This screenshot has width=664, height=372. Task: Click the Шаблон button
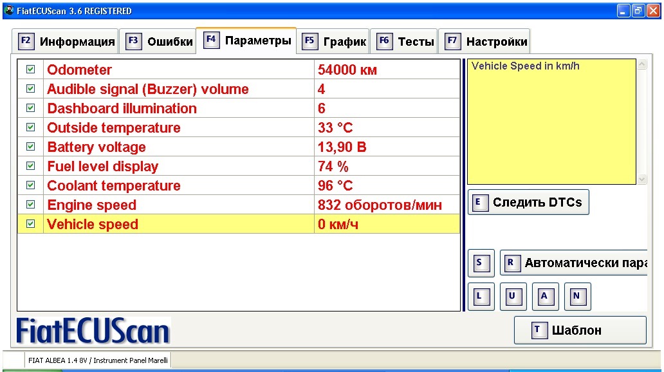[580, 330]
